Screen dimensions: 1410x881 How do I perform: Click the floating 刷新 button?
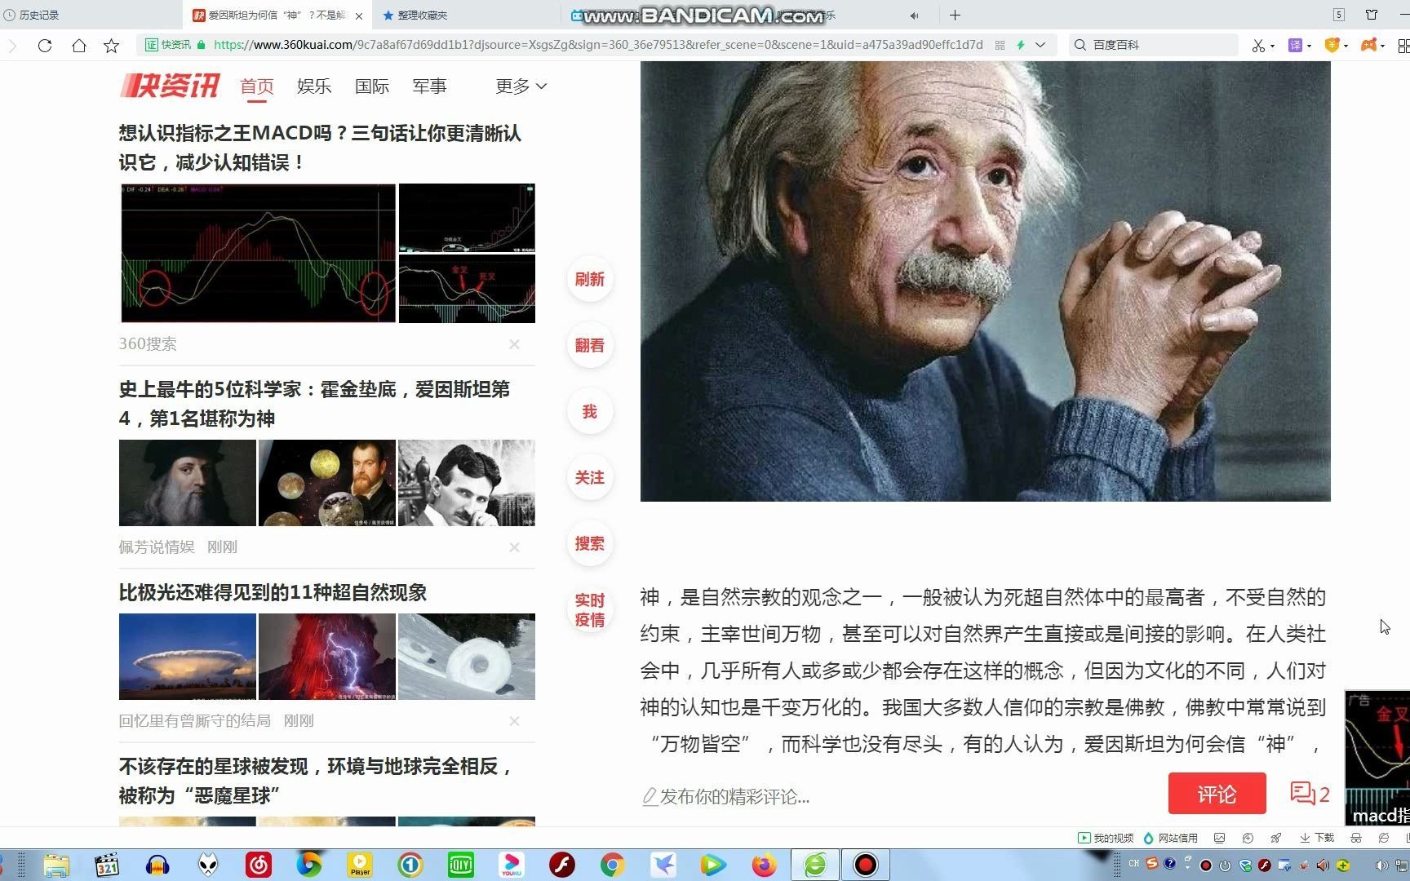[x=590, y=279]
